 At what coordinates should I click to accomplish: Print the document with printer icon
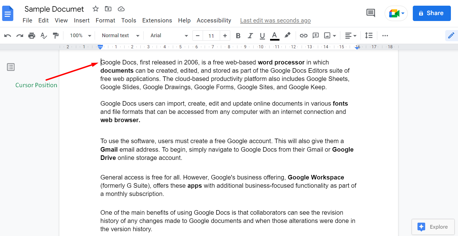tap(32, 35)
